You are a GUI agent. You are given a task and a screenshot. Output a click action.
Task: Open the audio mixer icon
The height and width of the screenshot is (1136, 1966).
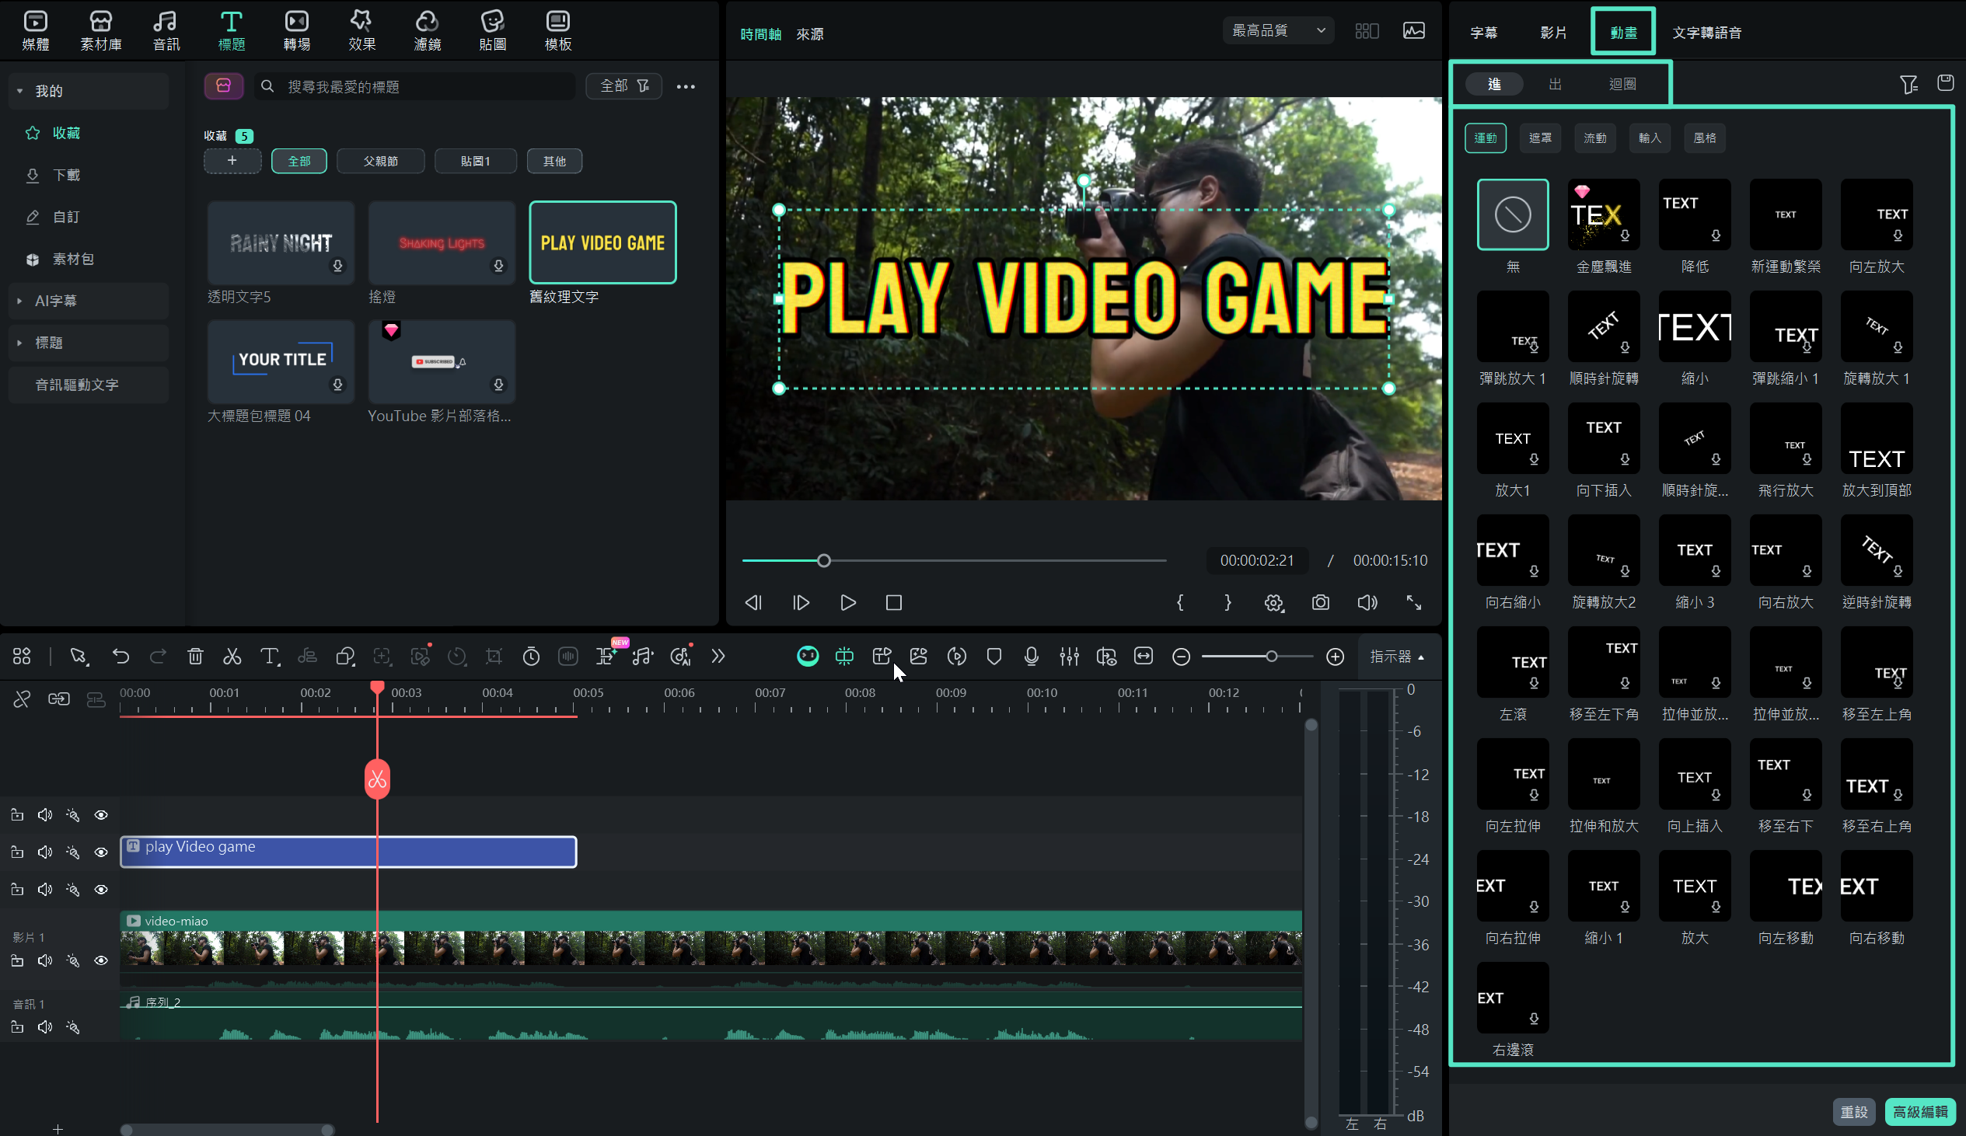1069,657
